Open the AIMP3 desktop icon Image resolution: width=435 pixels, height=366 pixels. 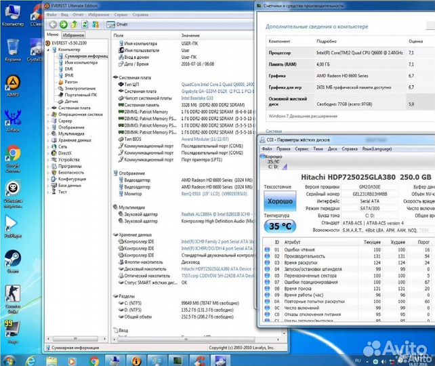pyautogui.click(x=12, y=83)
